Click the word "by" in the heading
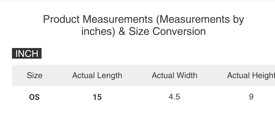This screenshot has width=275, height=113. [x=238, y=19]
